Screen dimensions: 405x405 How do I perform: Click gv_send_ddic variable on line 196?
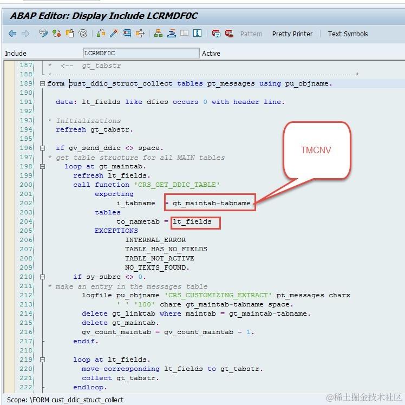[x=95, y=148]
